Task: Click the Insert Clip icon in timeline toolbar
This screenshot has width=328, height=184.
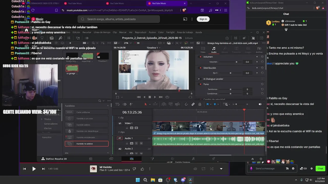Action: (164, 104)
